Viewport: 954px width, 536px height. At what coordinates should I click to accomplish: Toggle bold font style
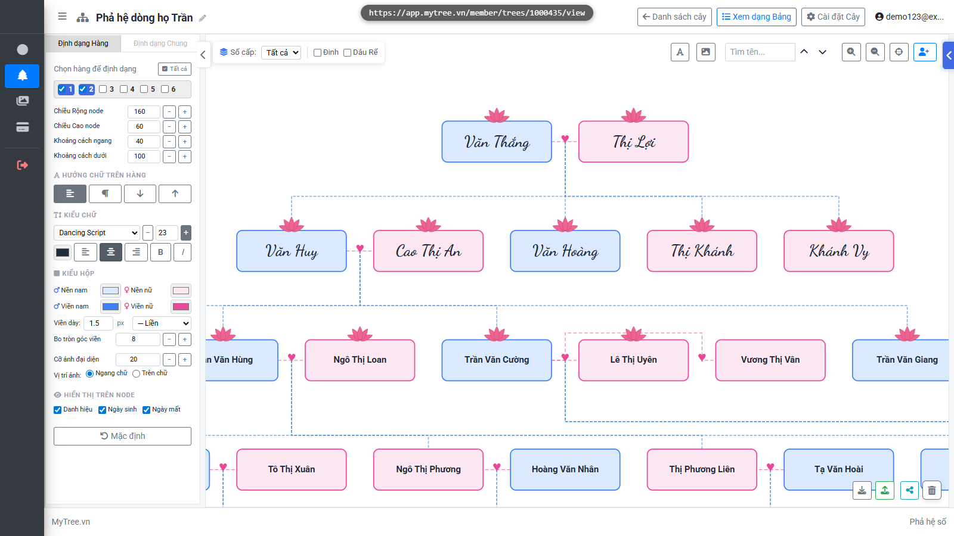coord(160,252)
